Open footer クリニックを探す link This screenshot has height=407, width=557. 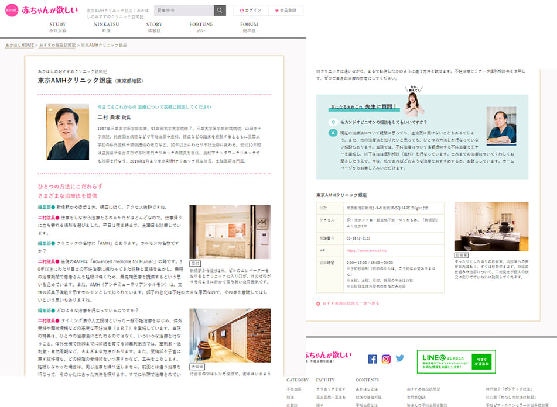331,389
